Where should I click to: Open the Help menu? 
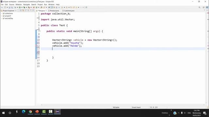tap(57, 5)
